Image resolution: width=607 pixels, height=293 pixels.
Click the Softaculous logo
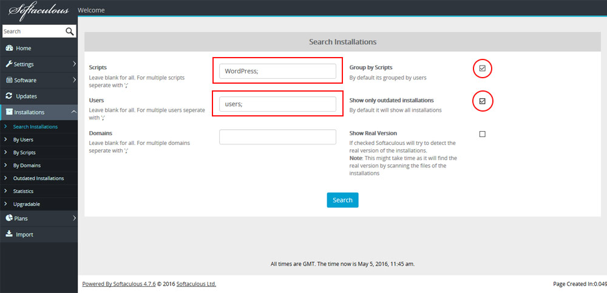pyautogui.click(x=39, y=11)
